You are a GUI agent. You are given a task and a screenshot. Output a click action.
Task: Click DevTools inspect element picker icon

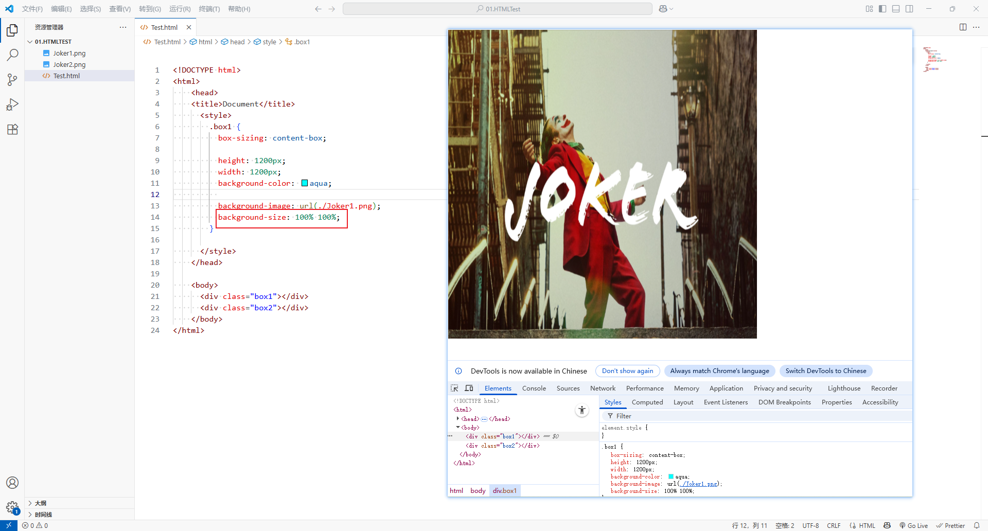[454, 388]
